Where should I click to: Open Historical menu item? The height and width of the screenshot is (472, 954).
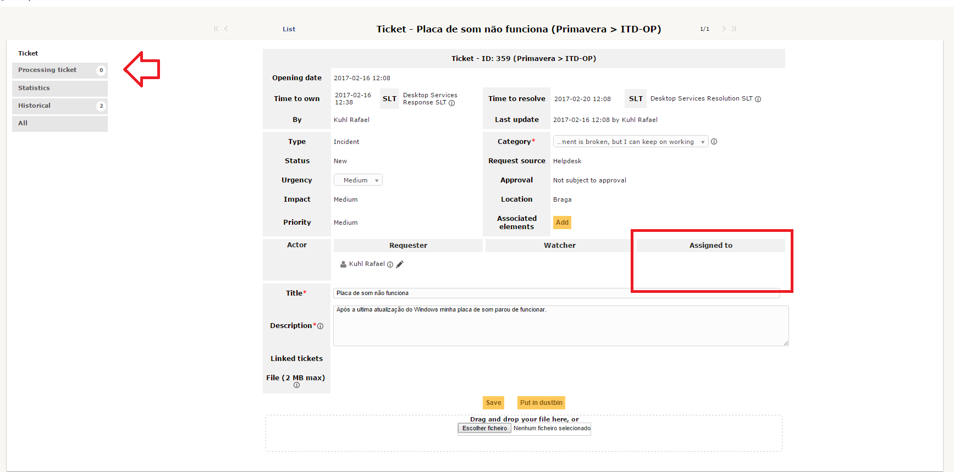[60, 105]
